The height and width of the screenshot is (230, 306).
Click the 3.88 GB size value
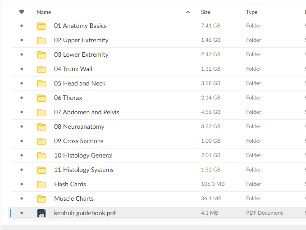click(x=210, y=83)
